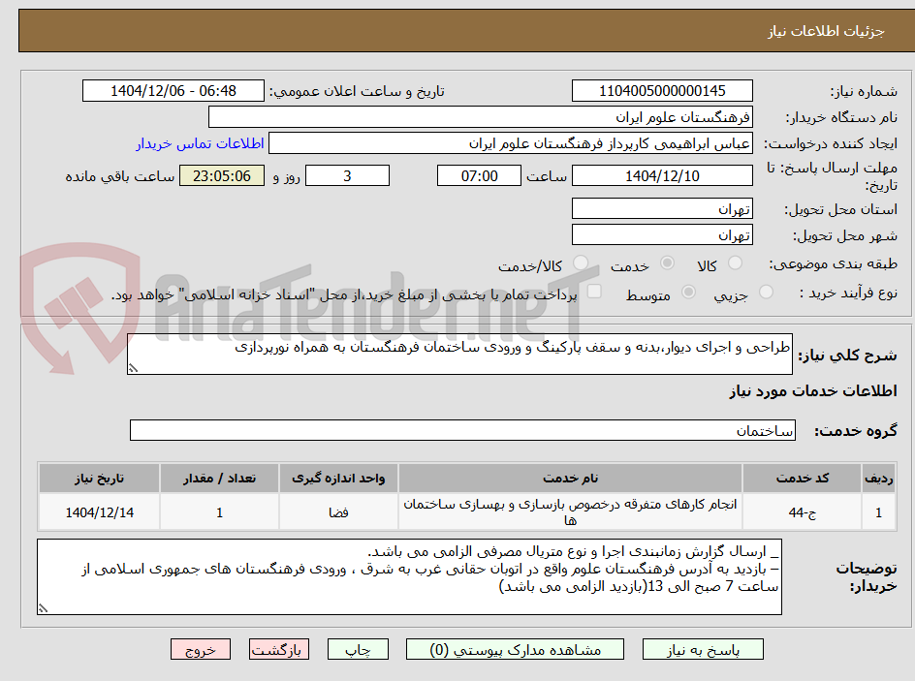915x681 pixels.
Task: Click the remaining days field showing 3
Action: (x=347, y=175)
